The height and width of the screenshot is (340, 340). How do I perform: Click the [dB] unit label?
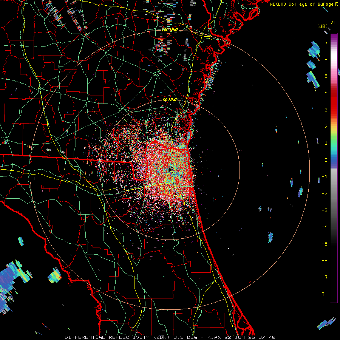pyautogui.click(x=323, y=26)
